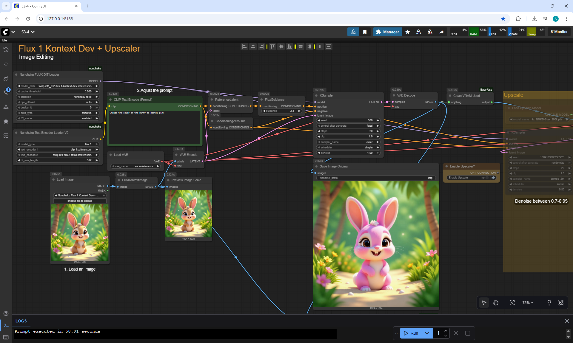Expand the 53-4 workflow name dropdown

coord(28,32)
